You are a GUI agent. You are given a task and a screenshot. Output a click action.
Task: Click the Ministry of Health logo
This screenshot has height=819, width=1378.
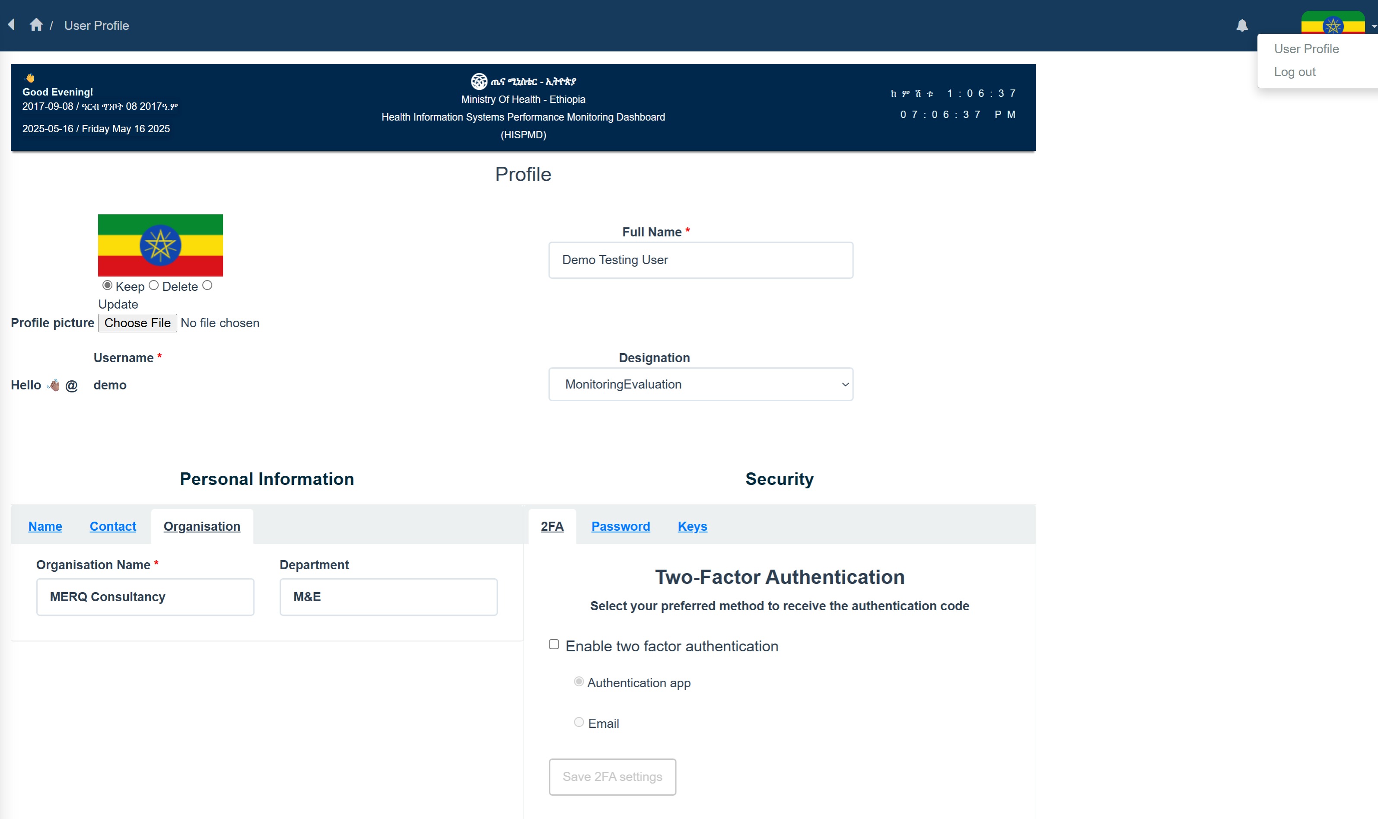coord(478,81)
